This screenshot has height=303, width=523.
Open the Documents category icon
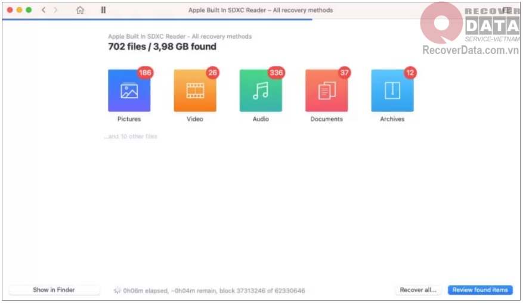(x=327, y=90)
